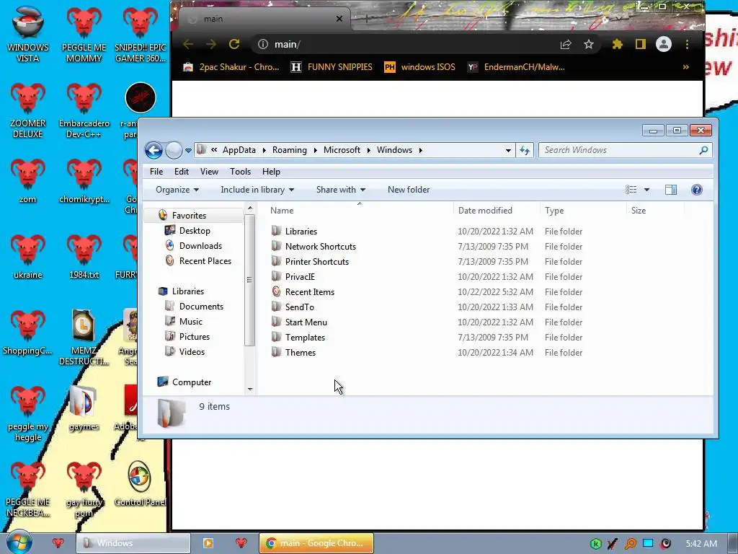Open Control Panel desktop icon

tap(140, 484)
